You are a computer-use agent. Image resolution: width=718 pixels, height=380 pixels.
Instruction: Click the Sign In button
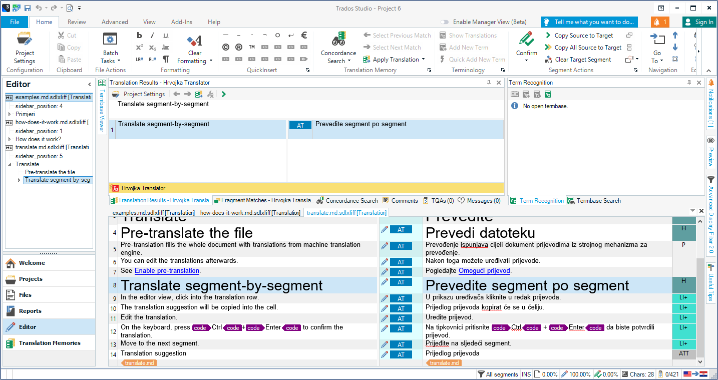[x=699, y=22]
